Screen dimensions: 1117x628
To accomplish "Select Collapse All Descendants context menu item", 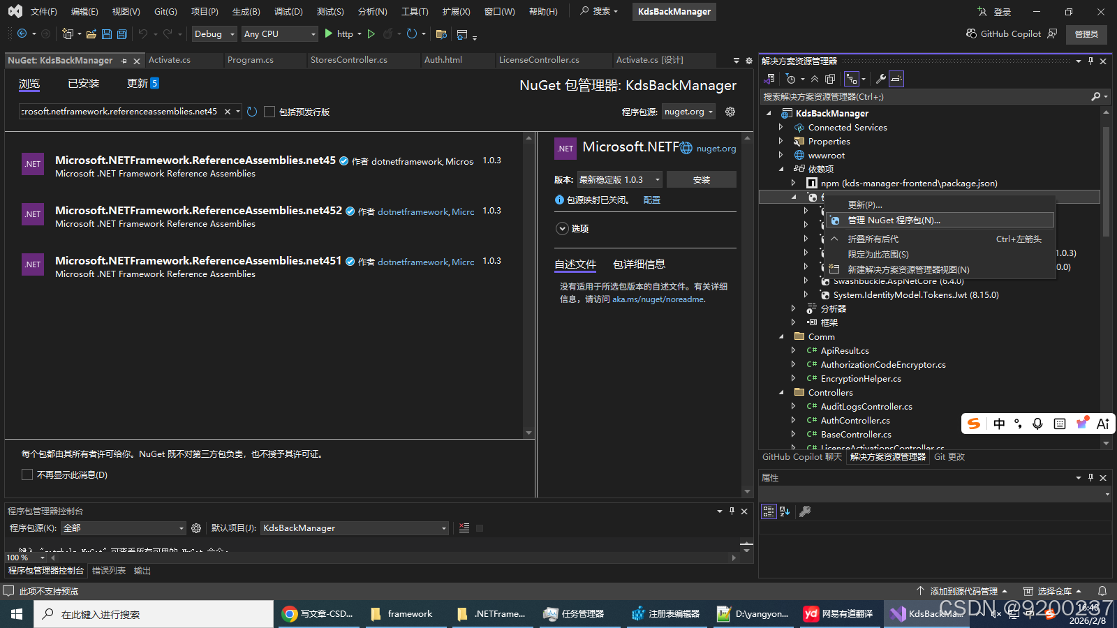I will [x=940, y=239].
